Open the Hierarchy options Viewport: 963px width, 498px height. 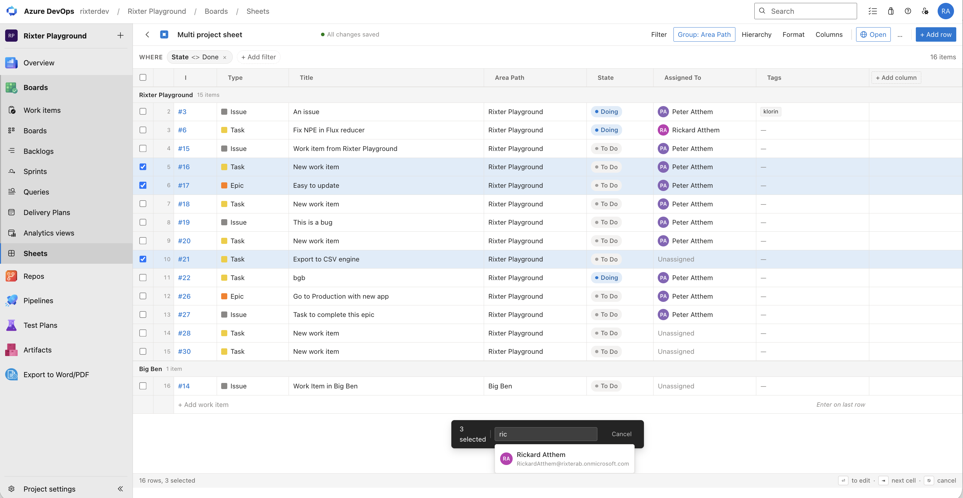[x=756, y=34]
